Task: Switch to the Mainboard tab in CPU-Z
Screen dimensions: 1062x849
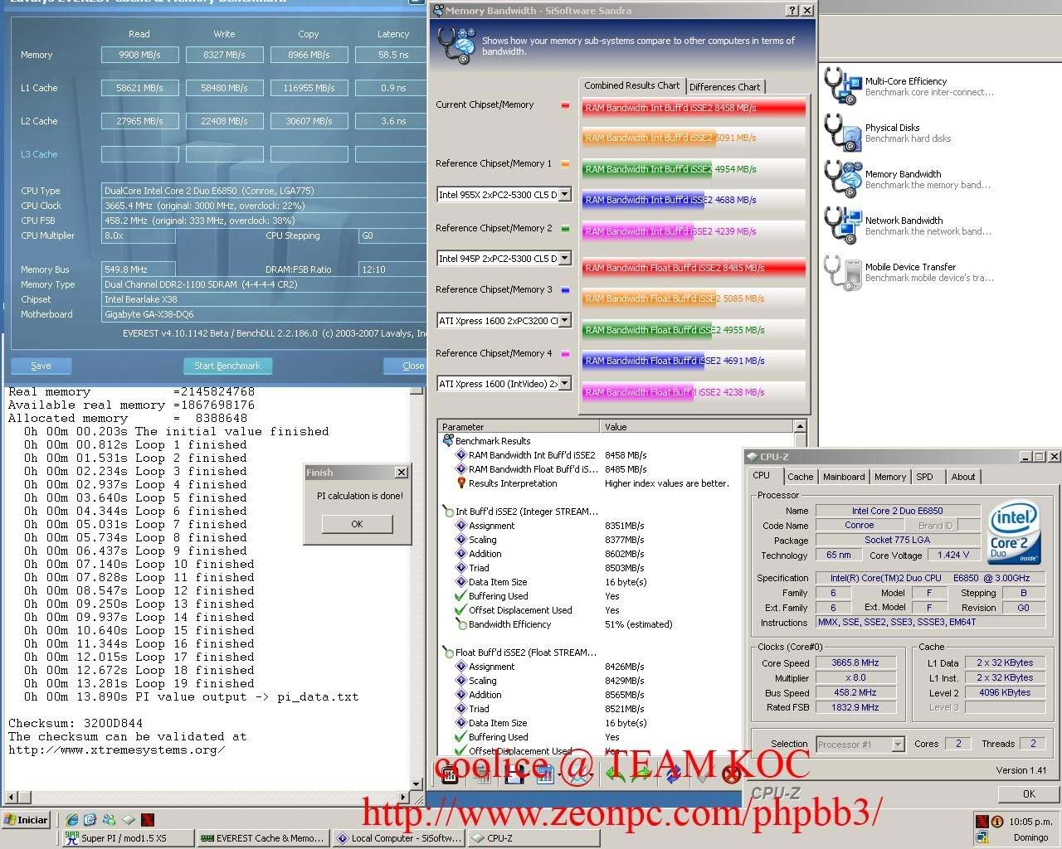Action: pos(844,477)
